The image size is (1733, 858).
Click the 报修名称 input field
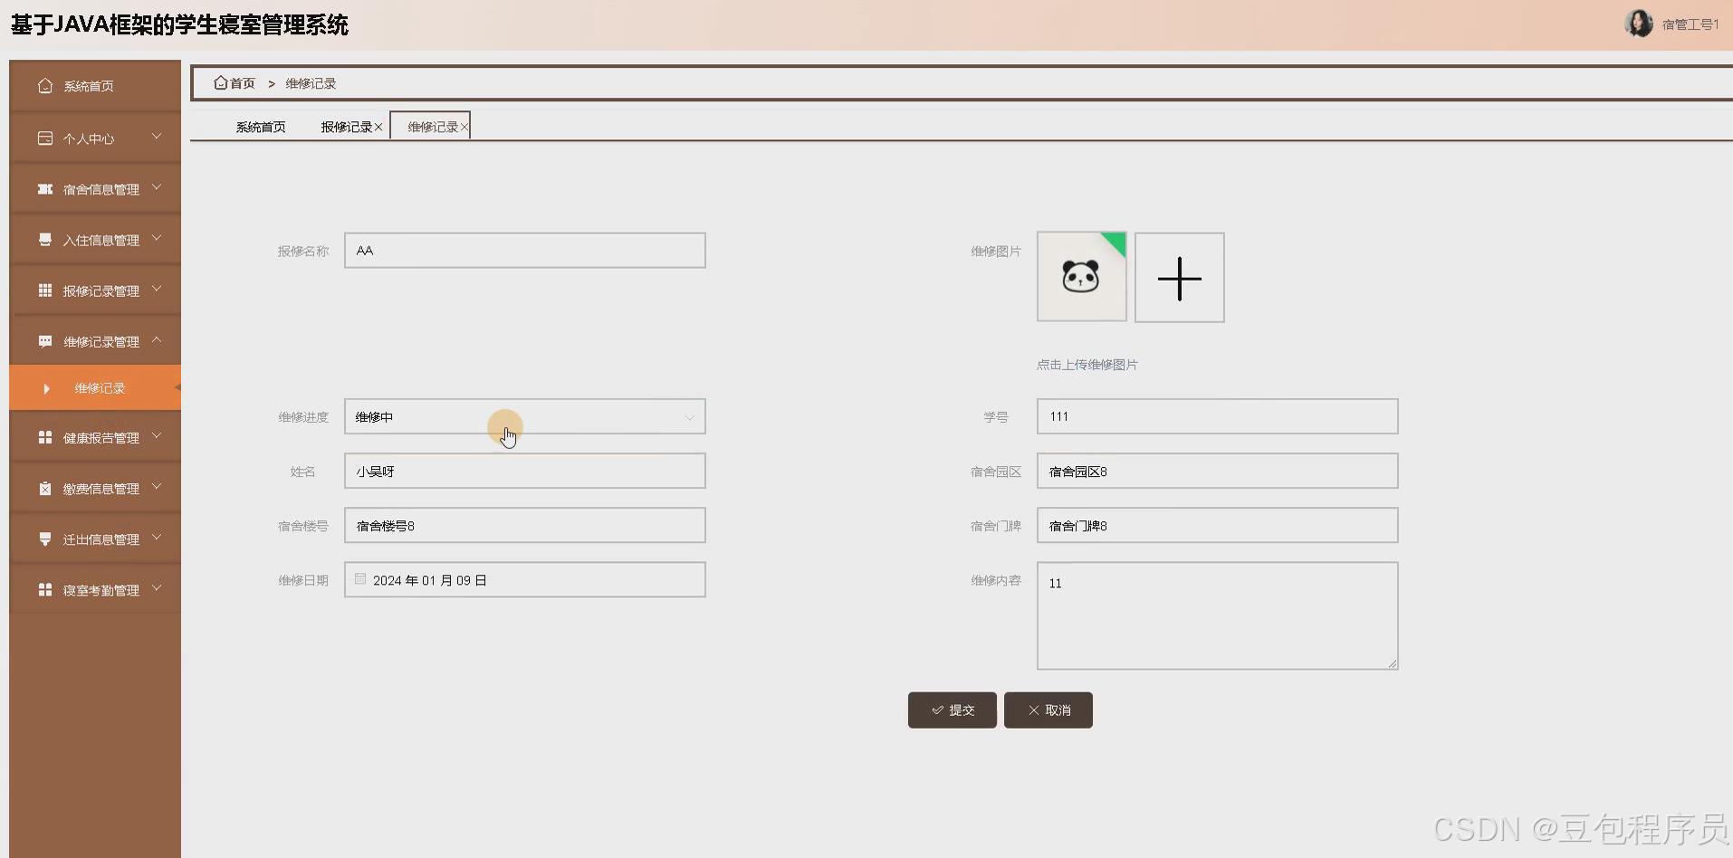[x=525, y=251]
